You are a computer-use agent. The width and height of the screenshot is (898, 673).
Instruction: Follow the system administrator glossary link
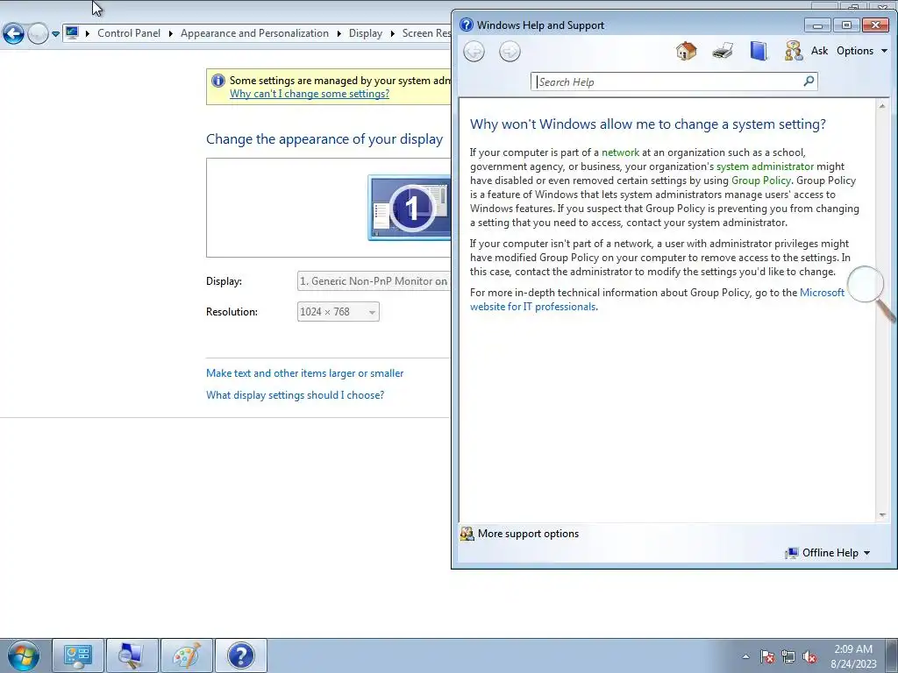(765, 166)
